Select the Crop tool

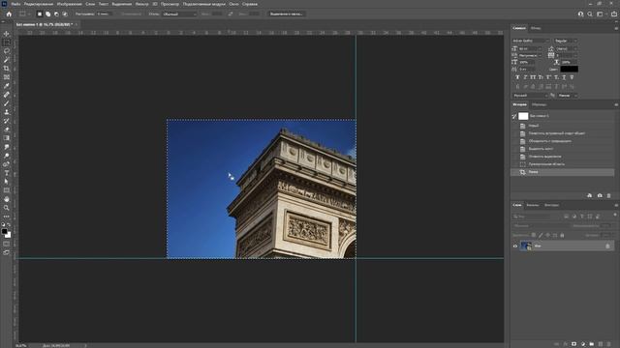(7, 69)
